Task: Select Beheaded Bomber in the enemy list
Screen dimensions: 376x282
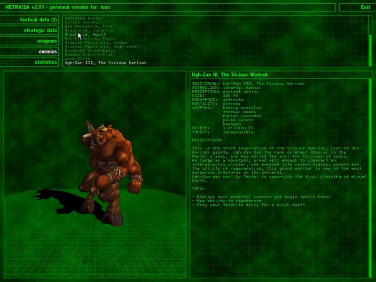Action: click(84, 18)
